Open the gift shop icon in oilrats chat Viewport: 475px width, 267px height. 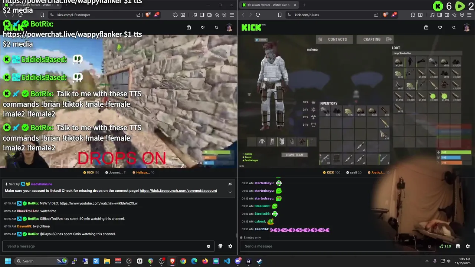pyautogui.click(x=458, y=246)
